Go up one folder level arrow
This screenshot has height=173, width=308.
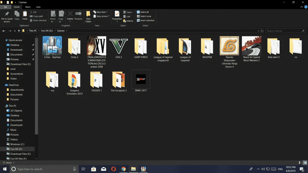coord(19,31)
